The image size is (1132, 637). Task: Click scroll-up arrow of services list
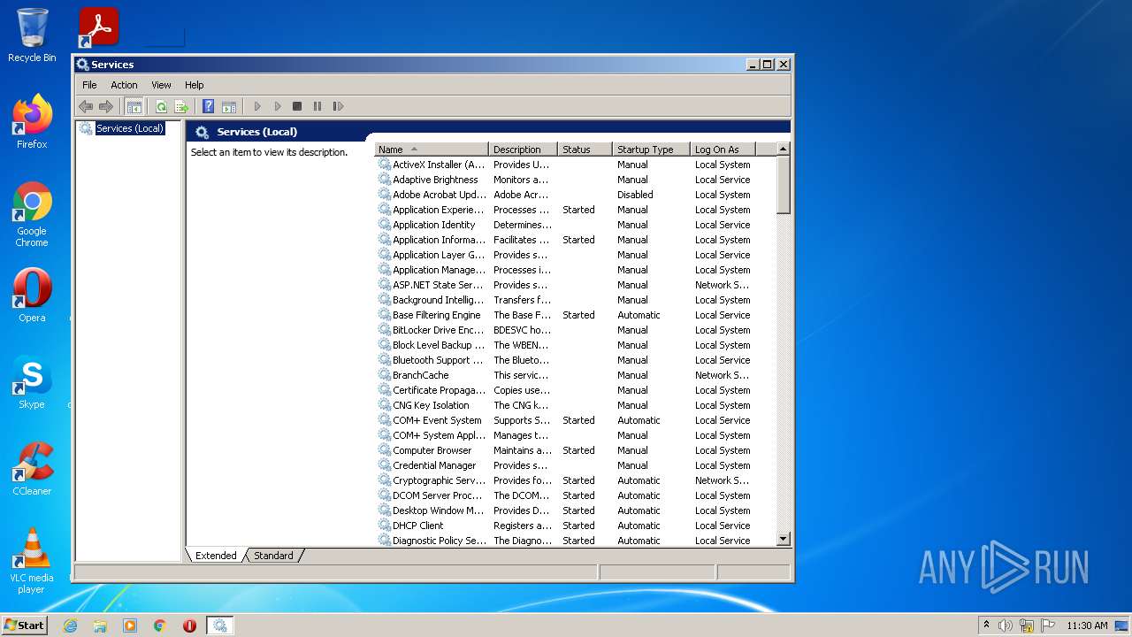pos(783,150)
